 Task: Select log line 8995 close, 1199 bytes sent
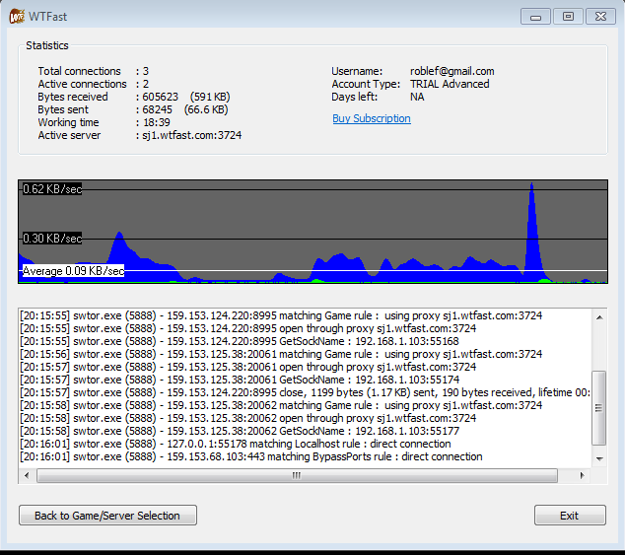tap(305, 392)
